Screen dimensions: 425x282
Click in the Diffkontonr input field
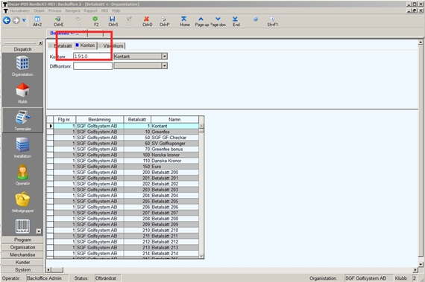92,66
